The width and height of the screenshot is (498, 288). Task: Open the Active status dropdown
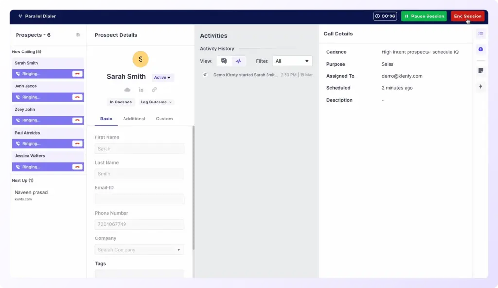tap(162, 77)
